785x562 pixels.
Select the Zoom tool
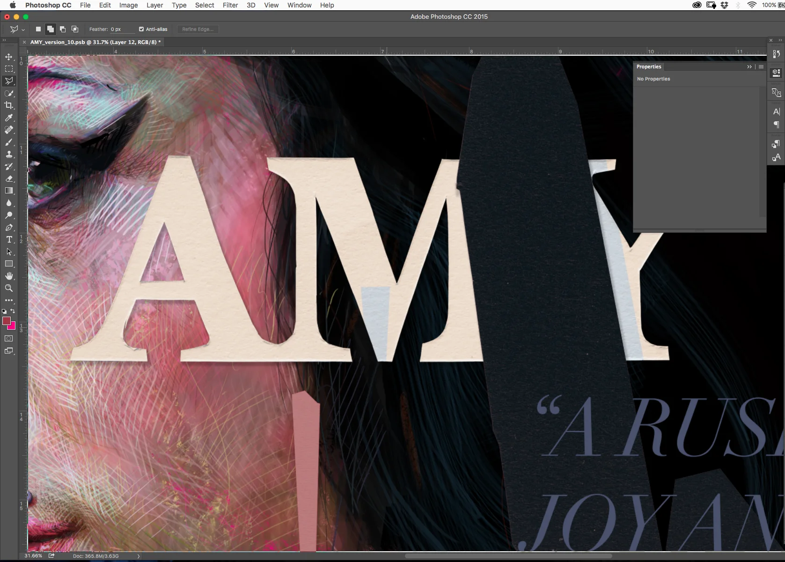tap(9, 288)
